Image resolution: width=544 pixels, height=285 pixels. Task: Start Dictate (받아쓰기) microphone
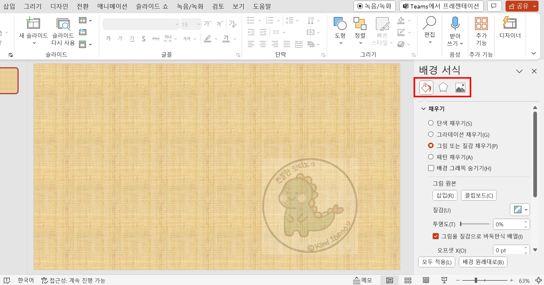(x=455, y=24)
